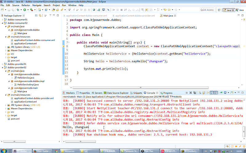This screenshot has height=153, width=246.
Task: Expand the dubbo-consumer01 project node
Action: (x=2, y=20)
